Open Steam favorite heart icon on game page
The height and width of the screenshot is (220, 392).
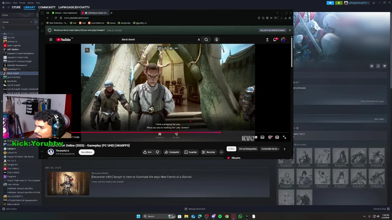pyautogui.click(x=385, y=66)
